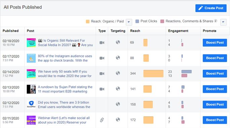Open the SocialPilot post thumbnail
The height and width of the screenshot is (128, 230).
(x=31, y=105)
